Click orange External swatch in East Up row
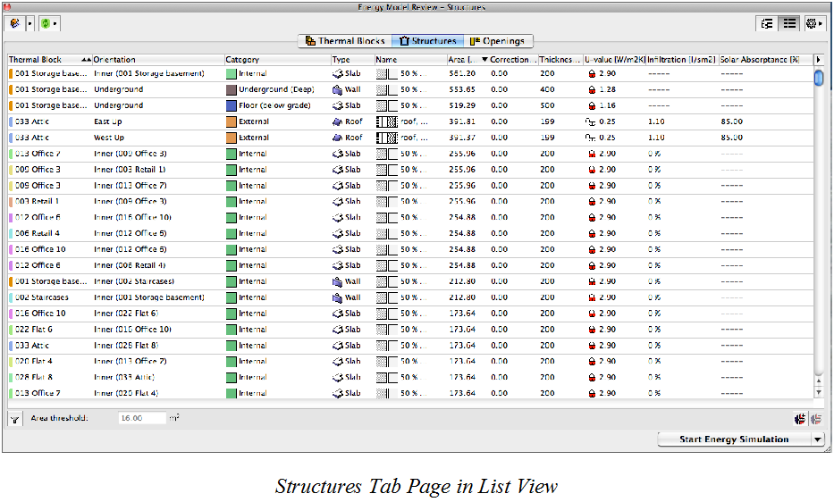834x502 pixels. point(231,121)
